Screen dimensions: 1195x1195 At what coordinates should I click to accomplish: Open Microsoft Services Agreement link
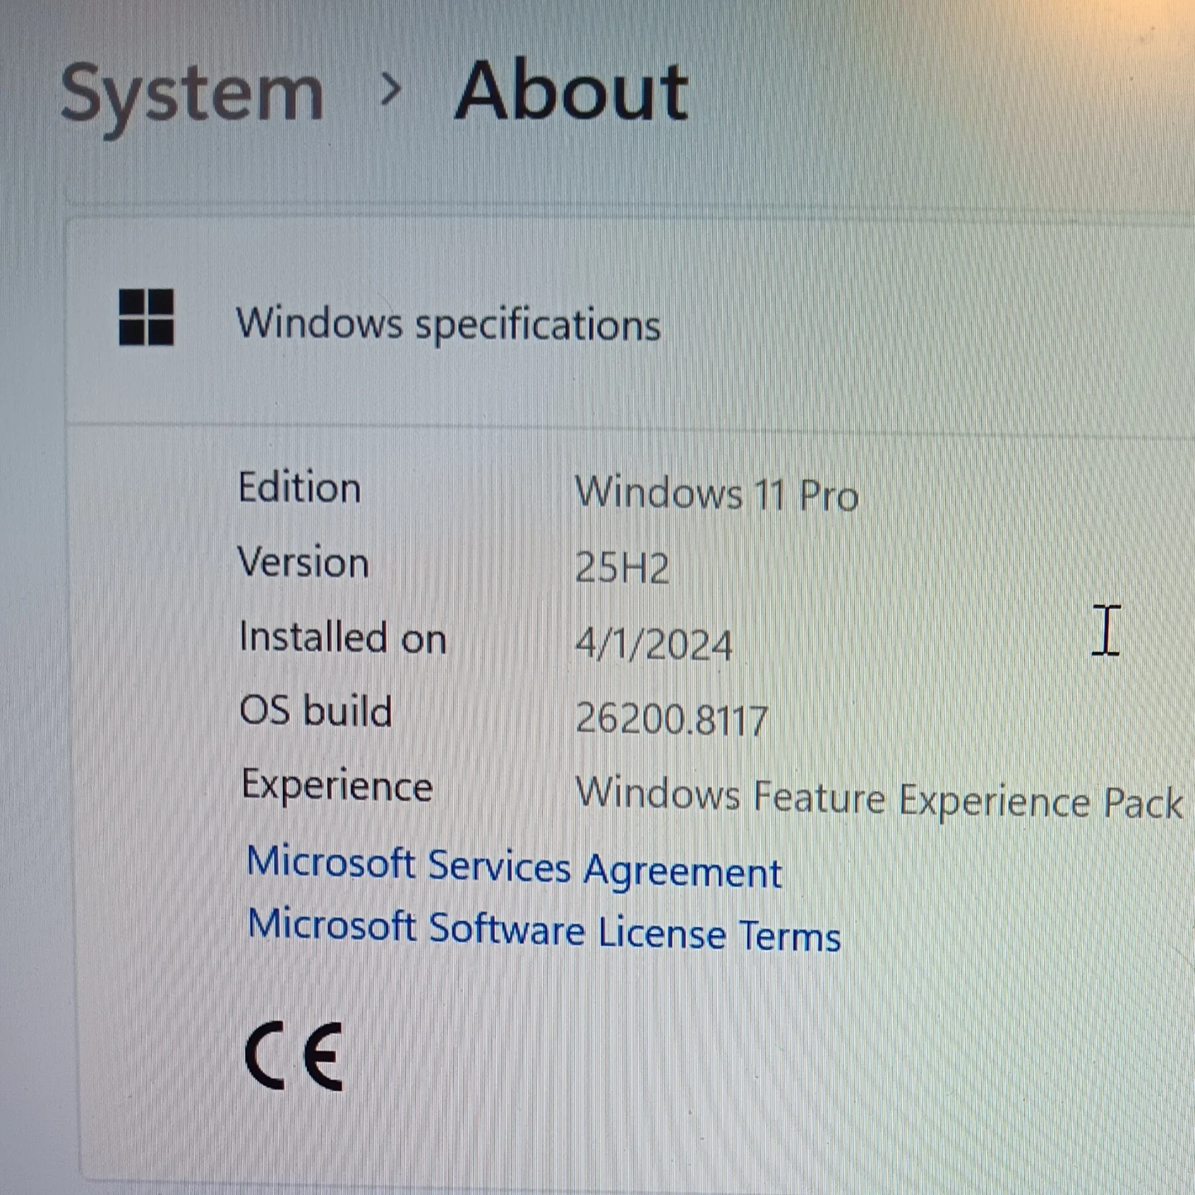point(515,867)
